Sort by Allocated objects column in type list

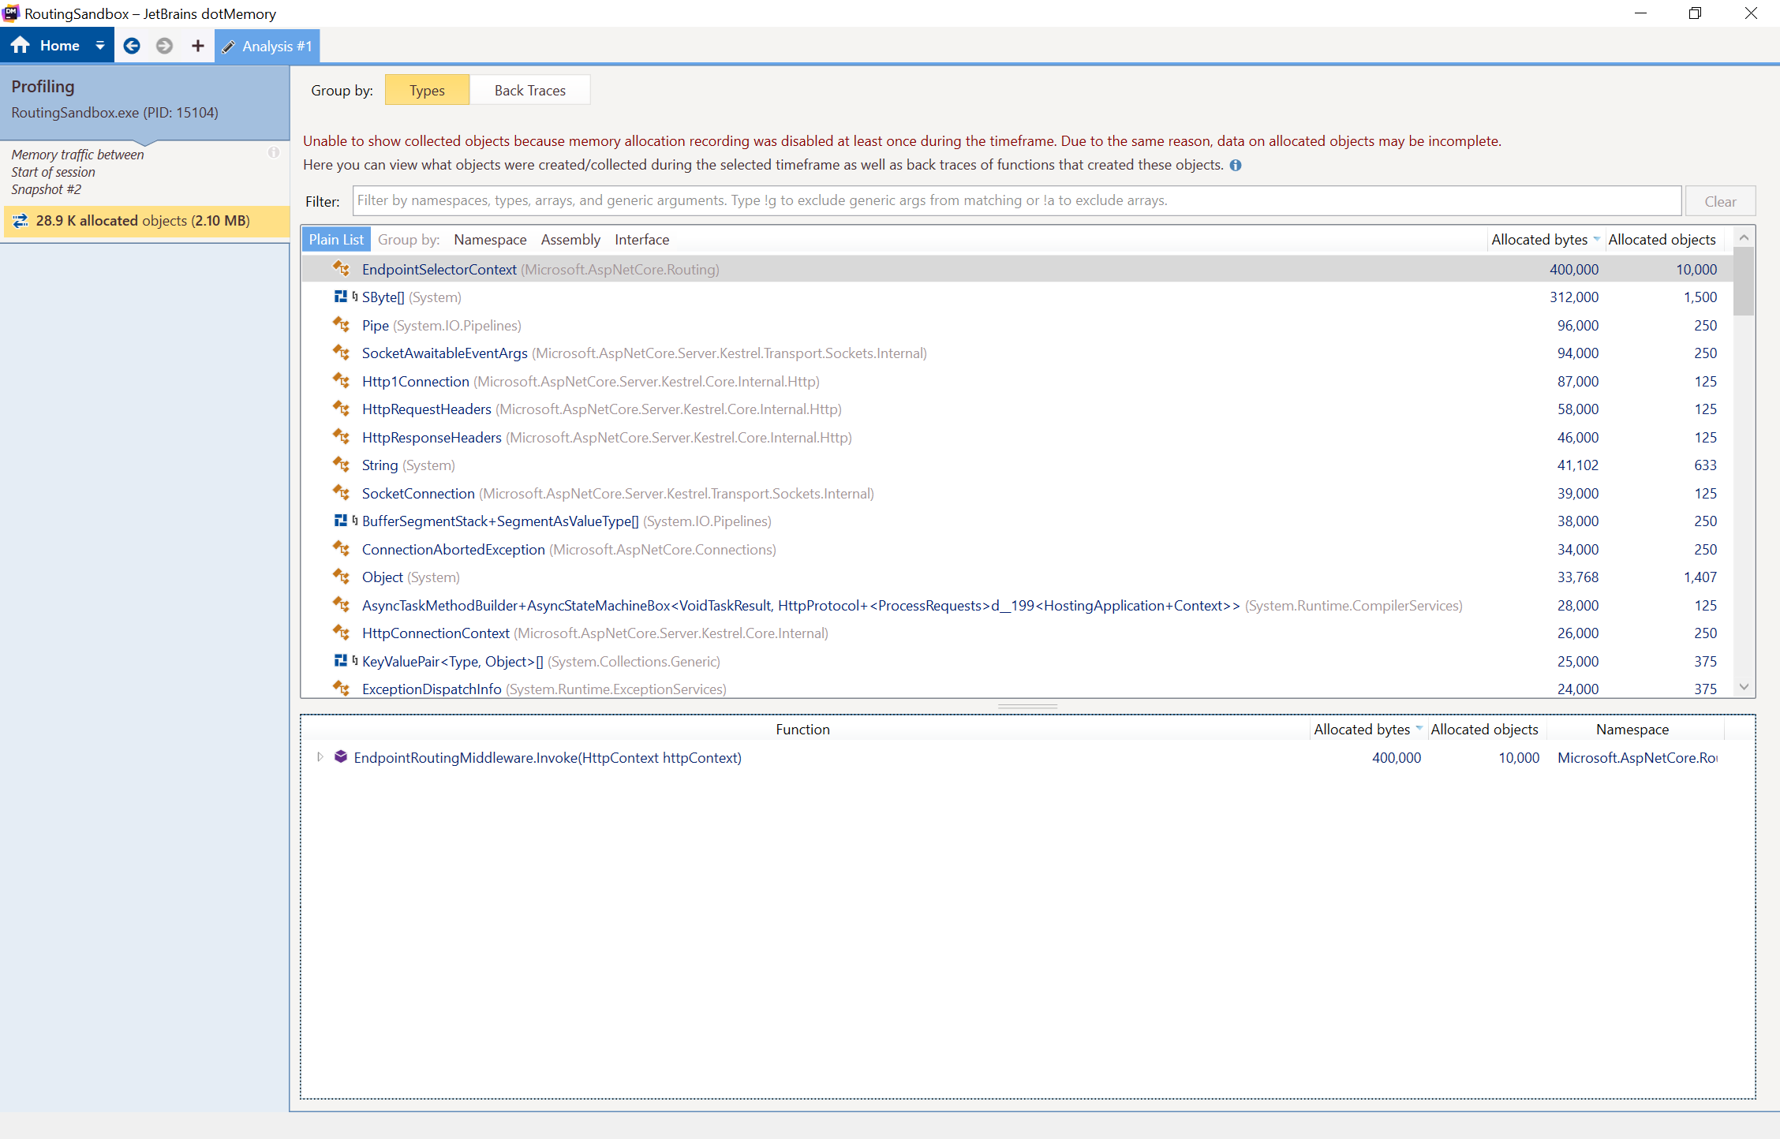pyautogui.click(x=1662, y=239)
